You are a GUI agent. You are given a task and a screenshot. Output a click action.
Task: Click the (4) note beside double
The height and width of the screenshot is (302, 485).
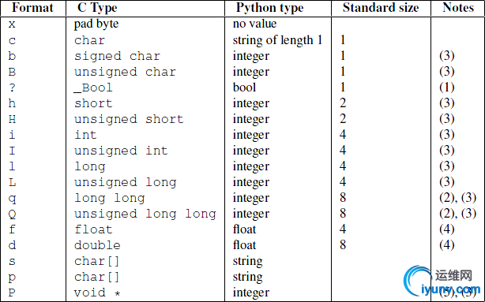point(447,245)
